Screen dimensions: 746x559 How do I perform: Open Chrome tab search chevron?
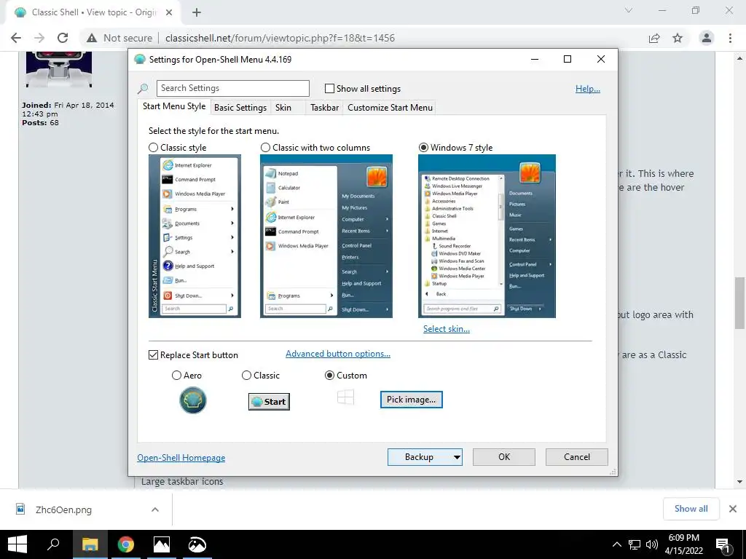[629, 10]
